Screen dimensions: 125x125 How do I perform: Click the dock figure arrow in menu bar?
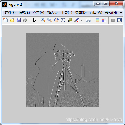click(x=121, y=12)
